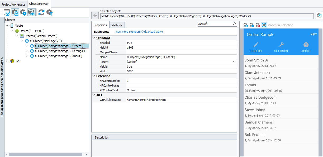The height and width of the screenshot is (157, 323).
Task: Open the process filter gear-with-funnel icon
Action: 49,12
